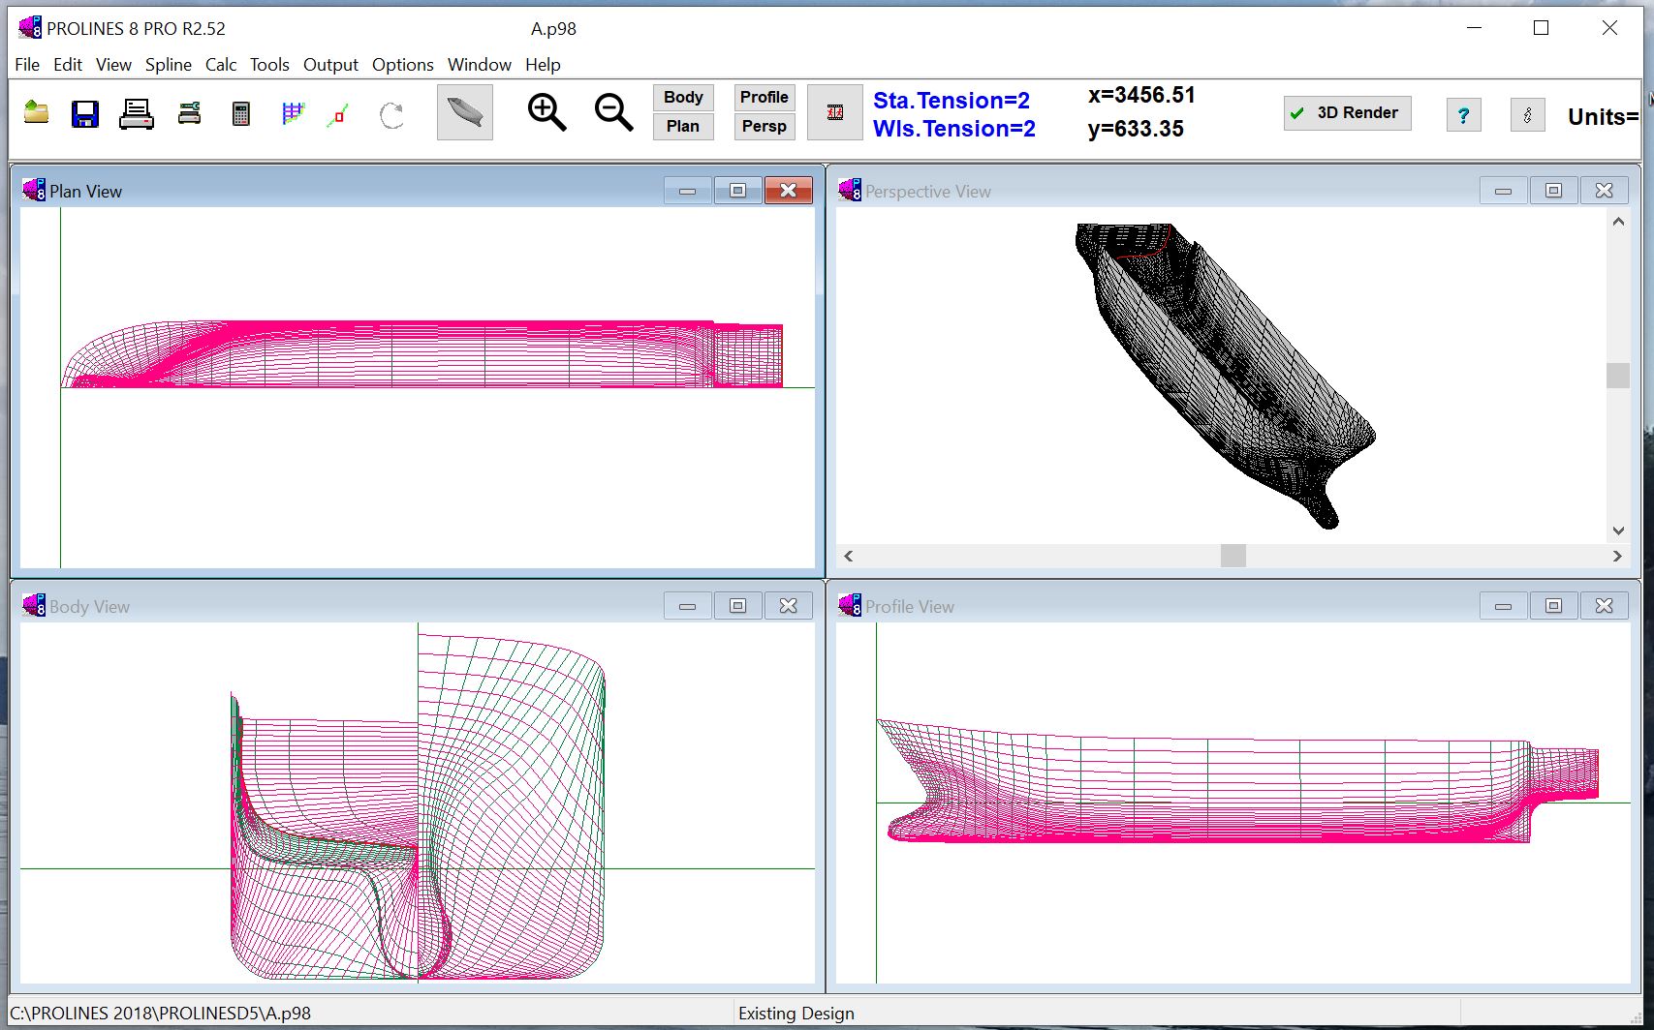The image size is (1654, 1030).
Task: Click vertical scrollbar thumb in Perspective View
Action: coord(1618,376)
